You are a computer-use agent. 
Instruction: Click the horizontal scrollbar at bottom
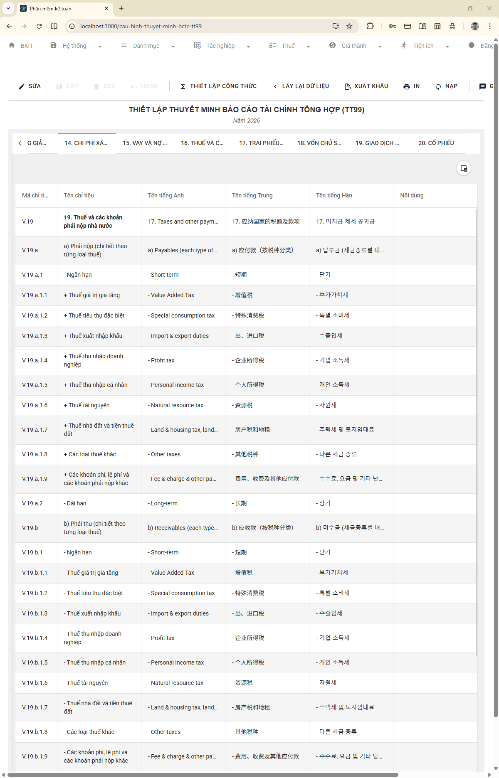coord(203,775)
